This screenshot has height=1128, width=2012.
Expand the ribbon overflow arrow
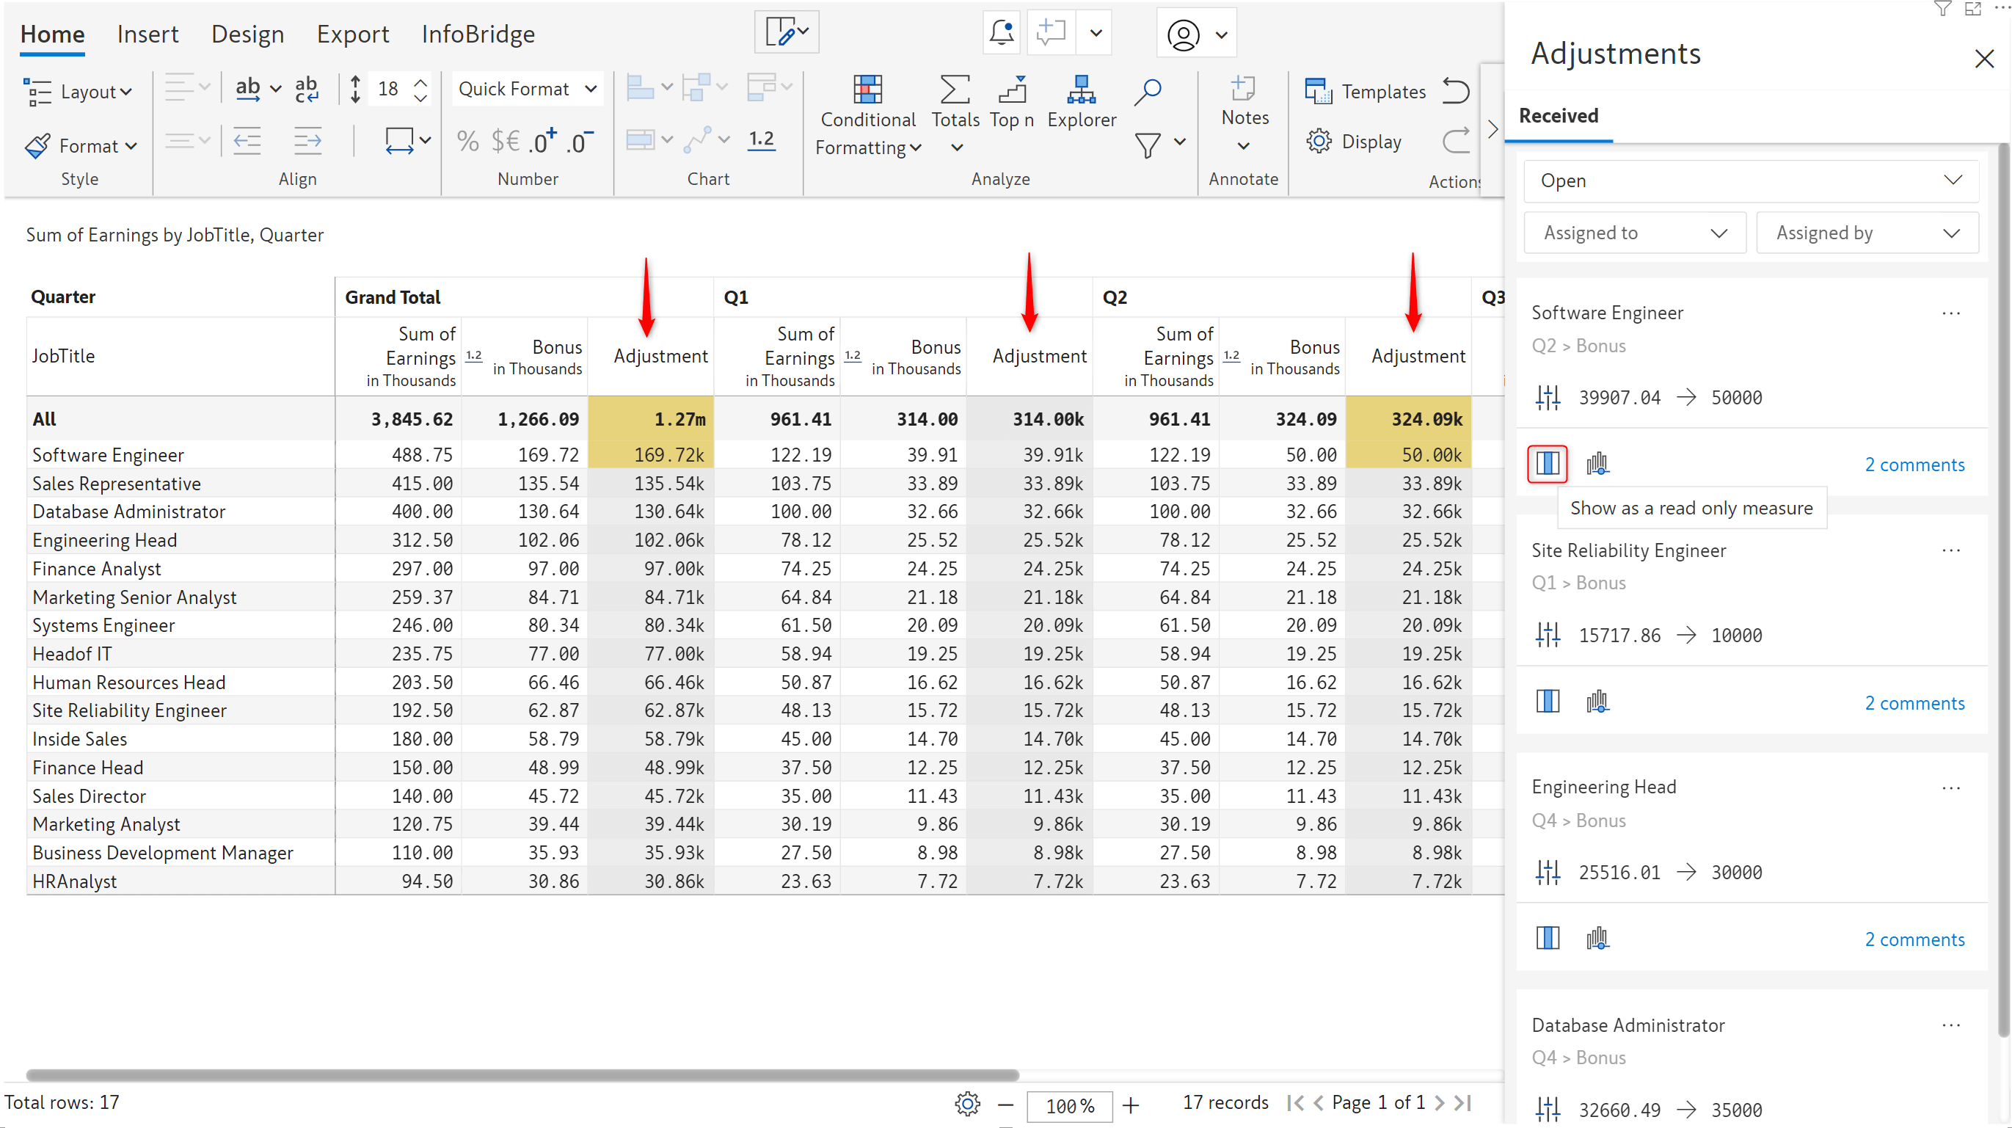point(1492,129)
